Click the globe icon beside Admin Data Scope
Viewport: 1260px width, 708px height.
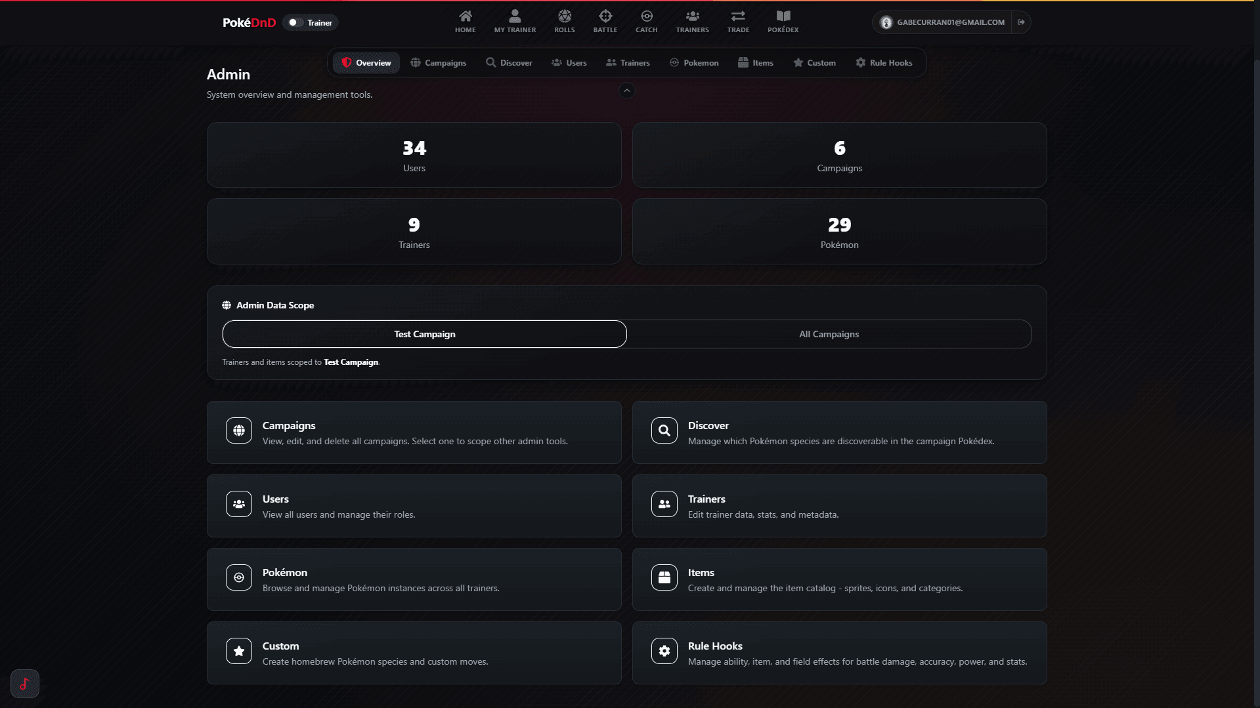[x=227, y=305]
